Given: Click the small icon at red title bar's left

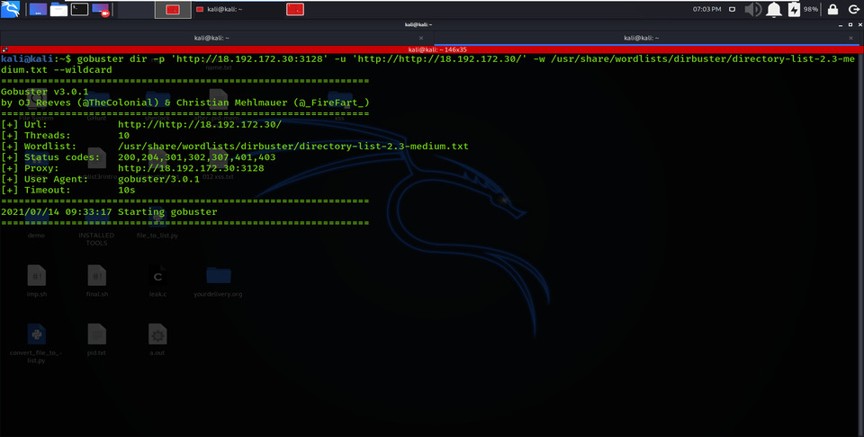Looking at the screenshot, I should (x=4, y=49).
